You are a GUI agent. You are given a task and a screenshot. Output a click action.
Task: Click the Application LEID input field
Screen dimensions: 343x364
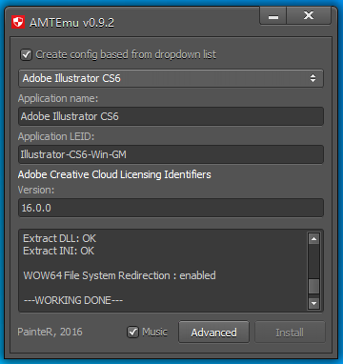click(171, 154)
